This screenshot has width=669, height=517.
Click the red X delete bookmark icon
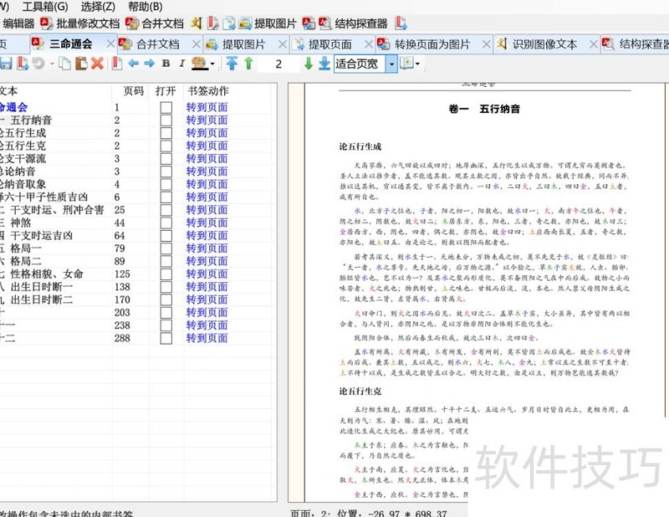(96, 64)
